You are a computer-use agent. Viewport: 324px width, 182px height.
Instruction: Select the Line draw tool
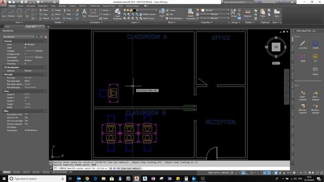click(4, 13)
